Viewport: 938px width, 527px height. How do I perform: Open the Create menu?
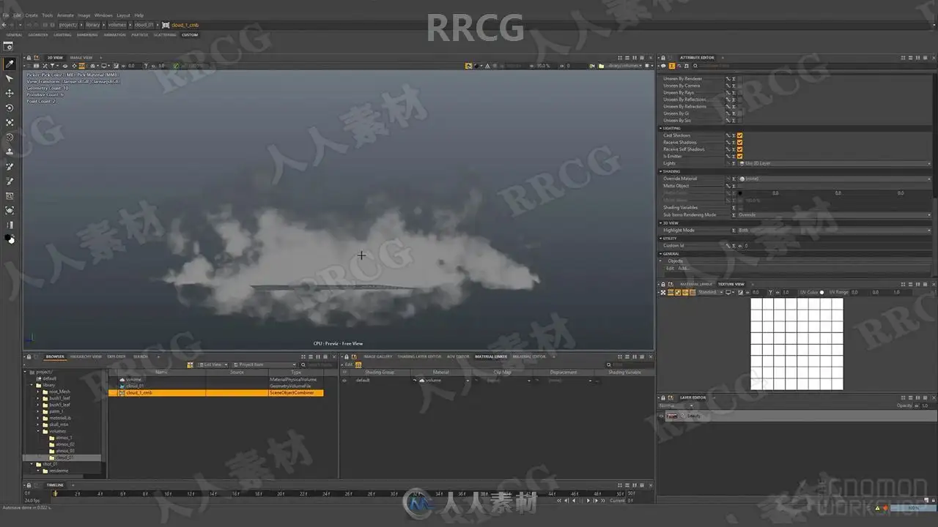32,15
